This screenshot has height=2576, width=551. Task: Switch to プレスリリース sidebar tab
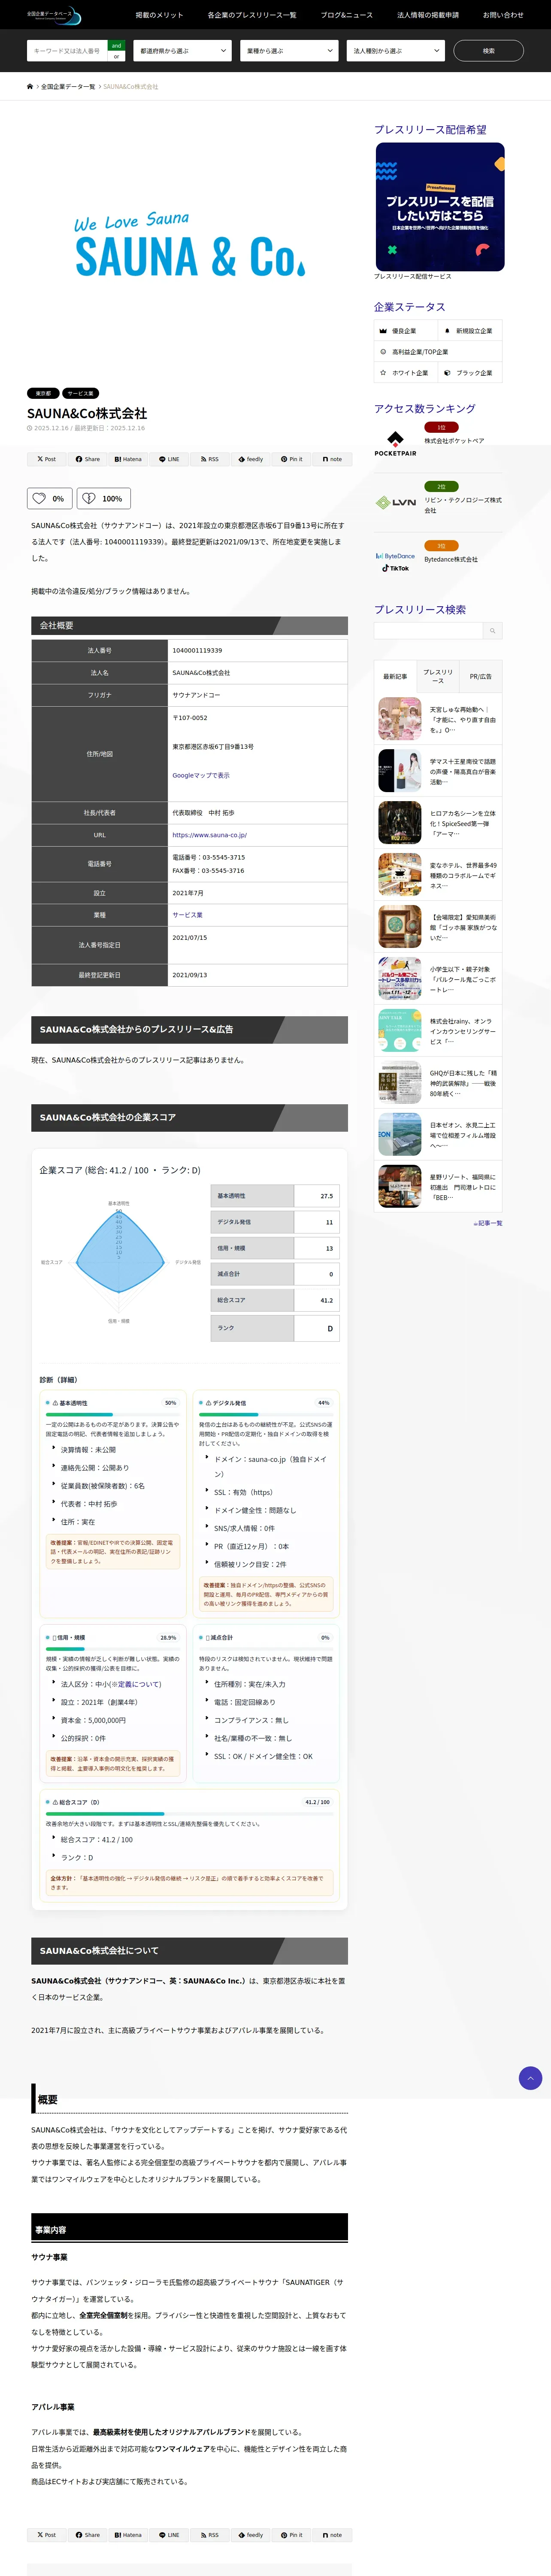pyautogui.click(x=438, y=677)
